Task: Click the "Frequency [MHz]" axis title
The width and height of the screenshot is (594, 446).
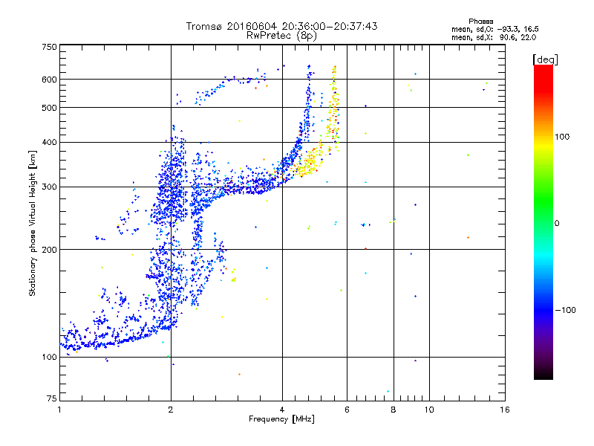Action: [x=281, y=419]
